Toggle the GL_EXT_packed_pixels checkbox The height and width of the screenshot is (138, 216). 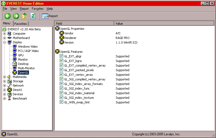click(x=61, y=70)
